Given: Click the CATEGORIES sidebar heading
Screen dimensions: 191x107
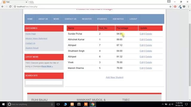Looking at the screenshot, I should point(44,28).
